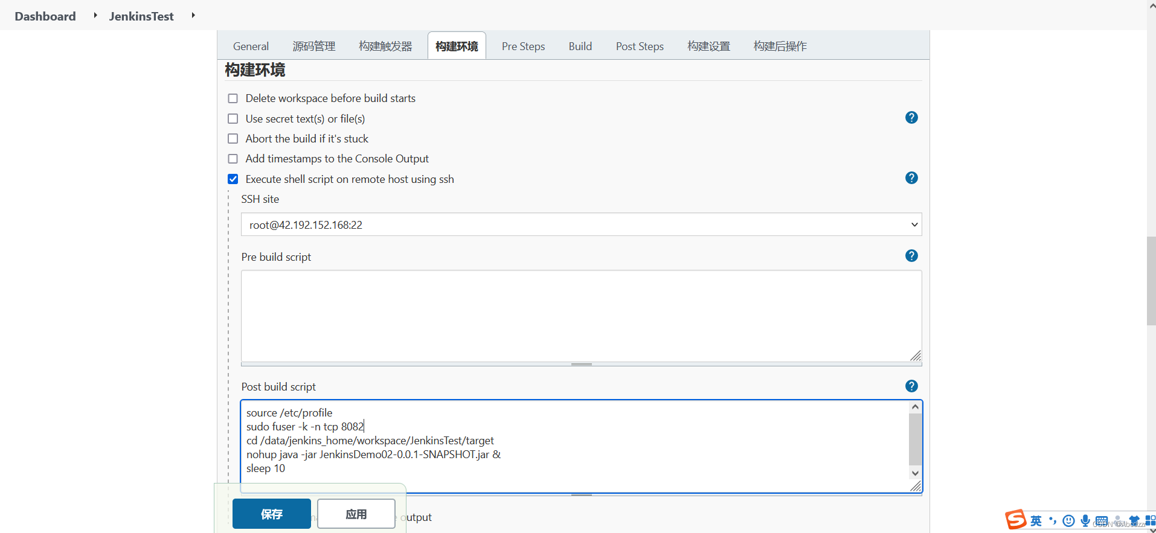
Task: Click Post build script scrollbar up arrow
Action: pyautogui.click(x=915, y=407)
